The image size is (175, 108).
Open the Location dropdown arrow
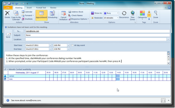coord(168,39)
